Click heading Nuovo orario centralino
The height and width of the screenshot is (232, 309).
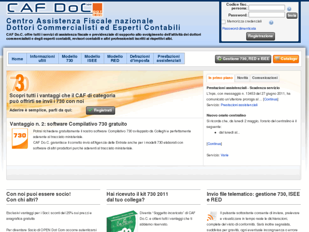[226, 115]
